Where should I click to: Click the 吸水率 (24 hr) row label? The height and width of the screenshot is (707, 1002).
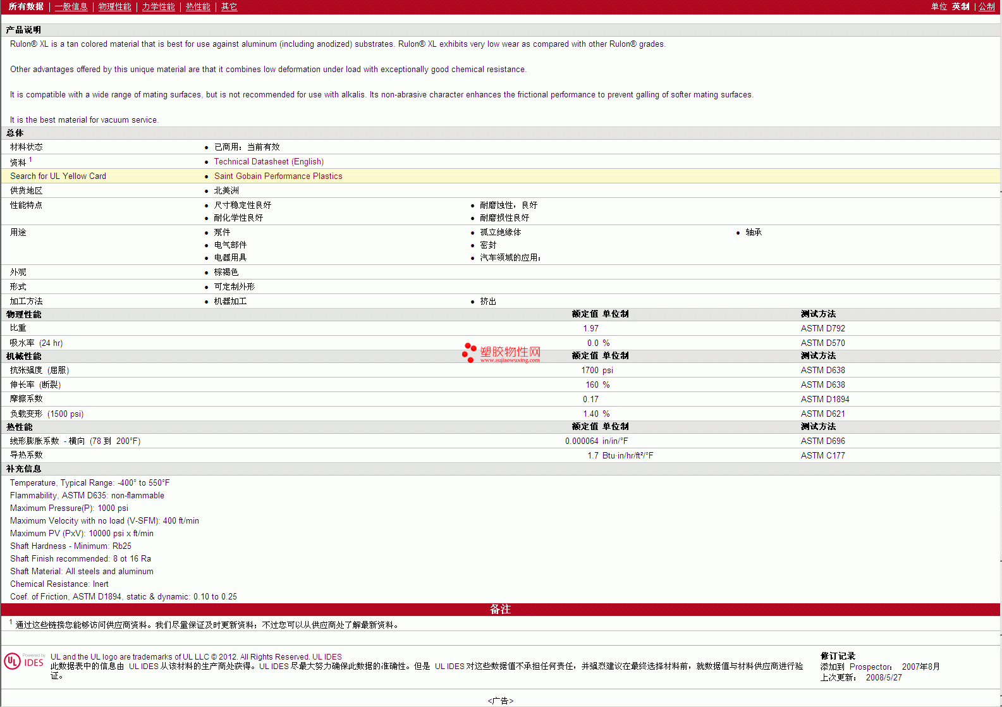click(x=36, y=343)
